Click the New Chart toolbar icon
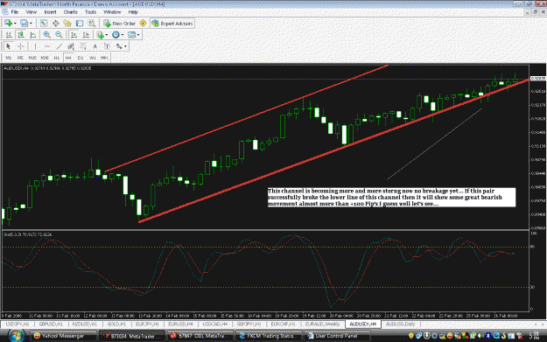The image size is (547, 342). pos(8,24)
